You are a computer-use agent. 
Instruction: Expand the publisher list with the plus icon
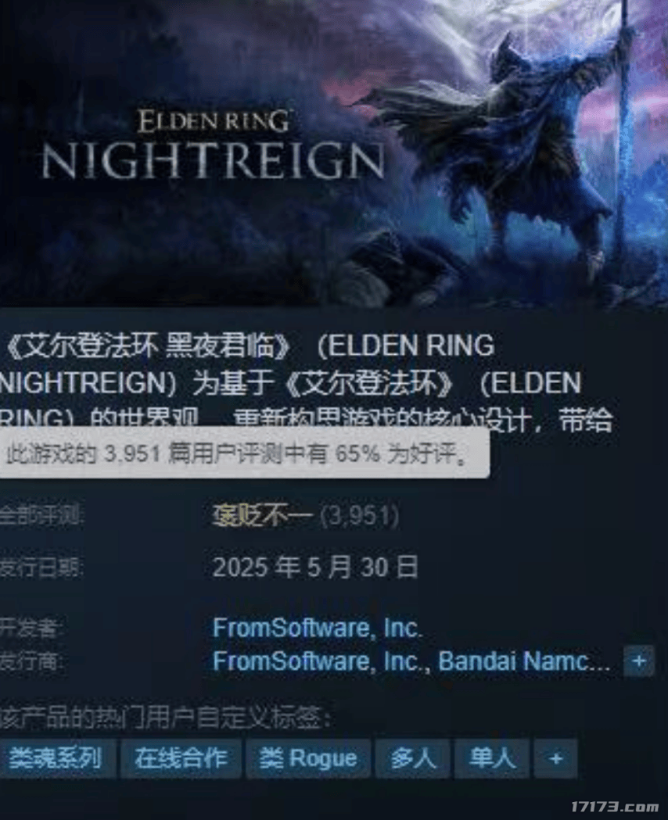click(x=639, y=661)
